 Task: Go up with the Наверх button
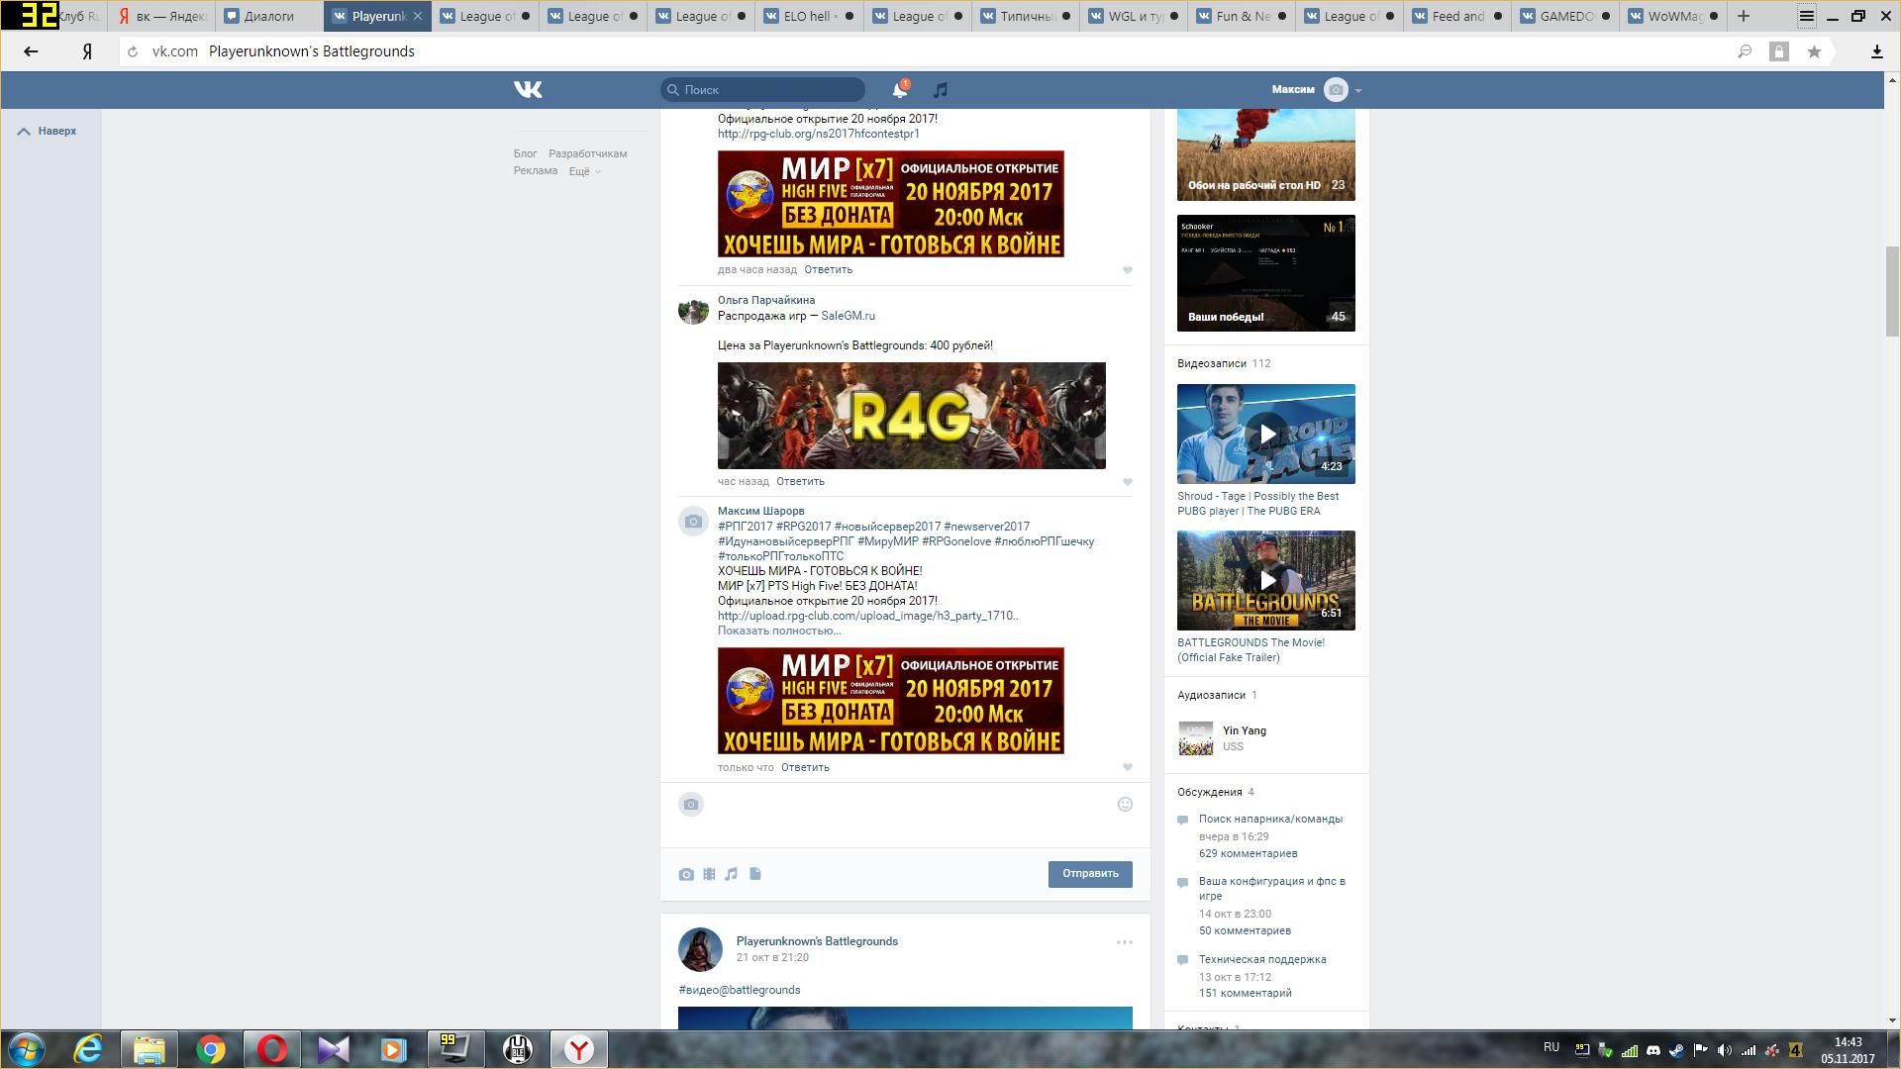48,131
